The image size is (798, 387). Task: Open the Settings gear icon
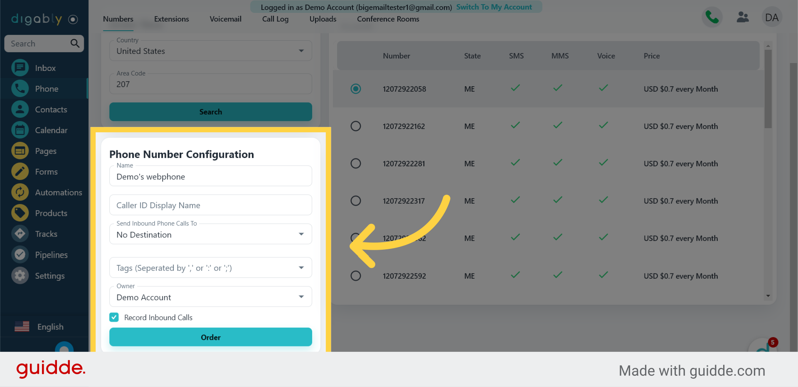coord(20,276)
